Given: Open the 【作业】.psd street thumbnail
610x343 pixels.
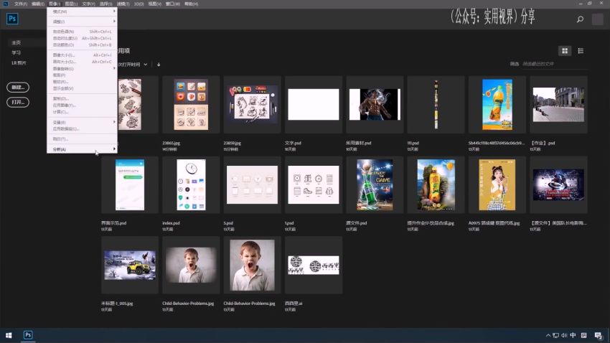Looking at the screenshot, I should [558, 105].
